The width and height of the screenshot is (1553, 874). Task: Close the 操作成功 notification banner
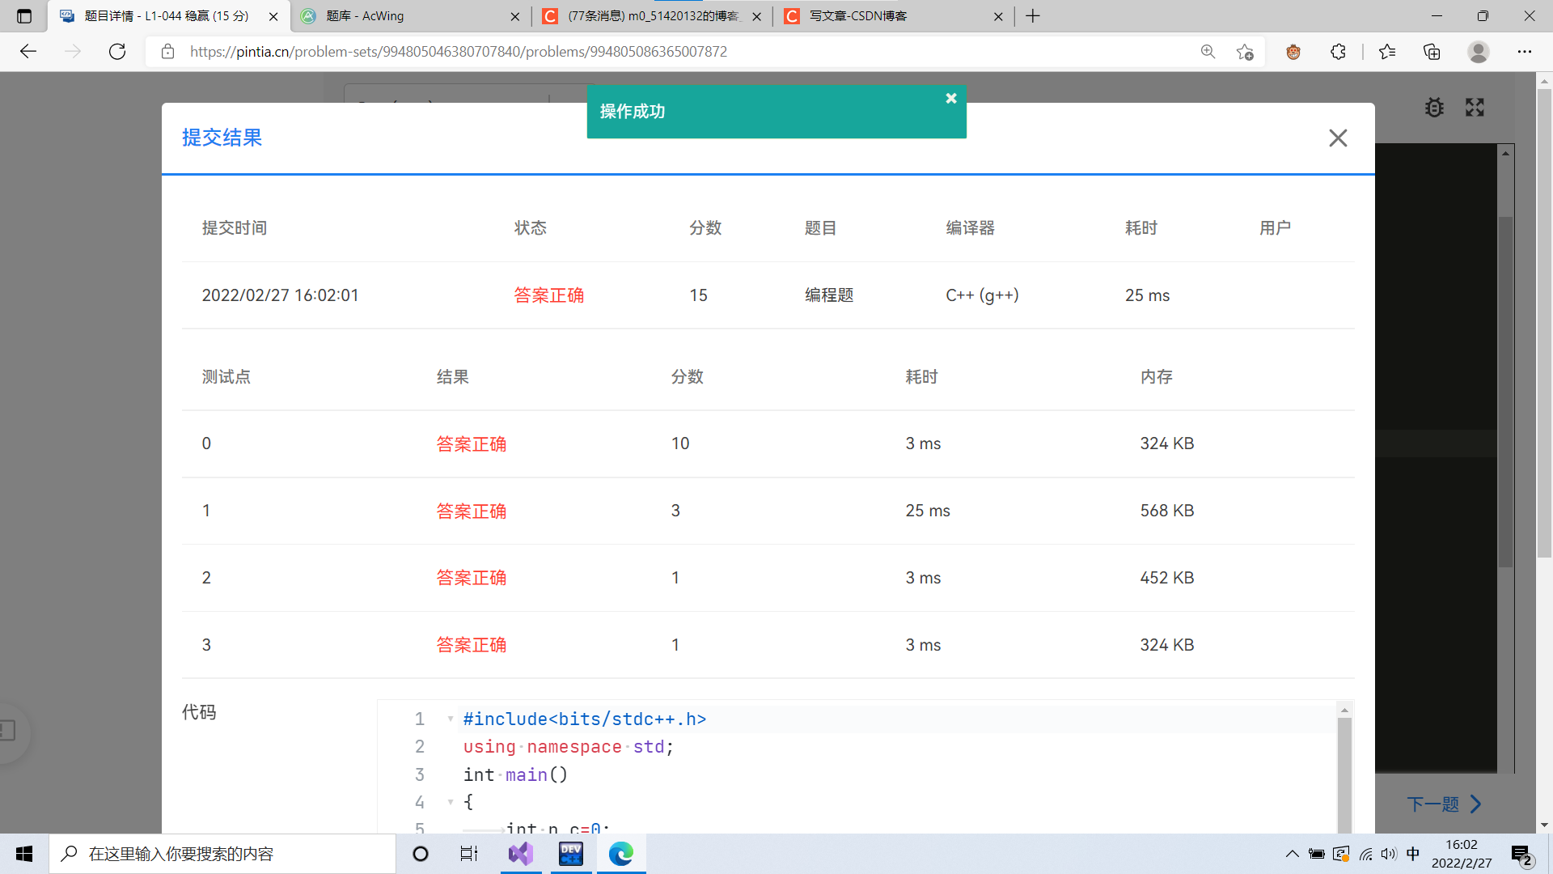950,98
